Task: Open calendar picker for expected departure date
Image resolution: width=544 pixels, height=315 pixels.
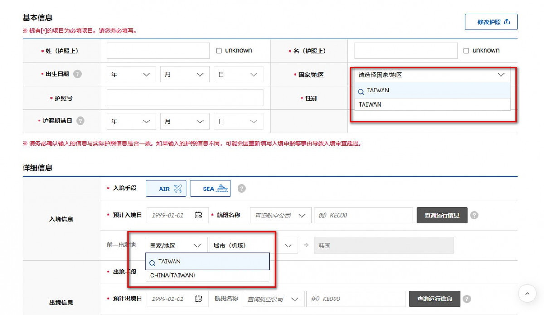Action: point(198,299)
